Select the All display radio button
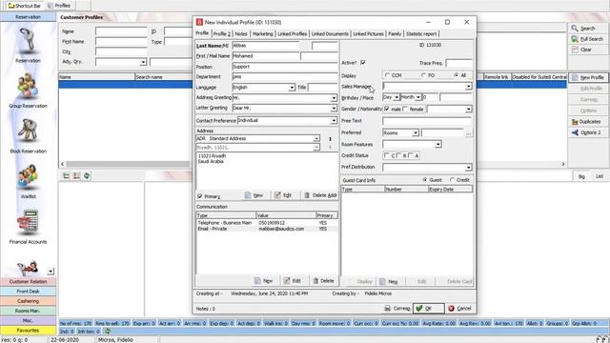The height and width of the screenshot is (343, 610). coord(456,75)
